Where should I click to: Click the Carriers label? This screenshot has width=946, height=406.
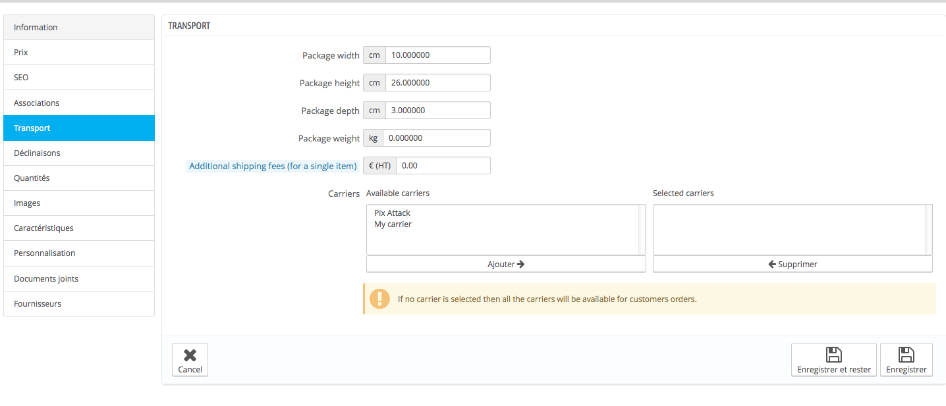click(x=344, y=194)
